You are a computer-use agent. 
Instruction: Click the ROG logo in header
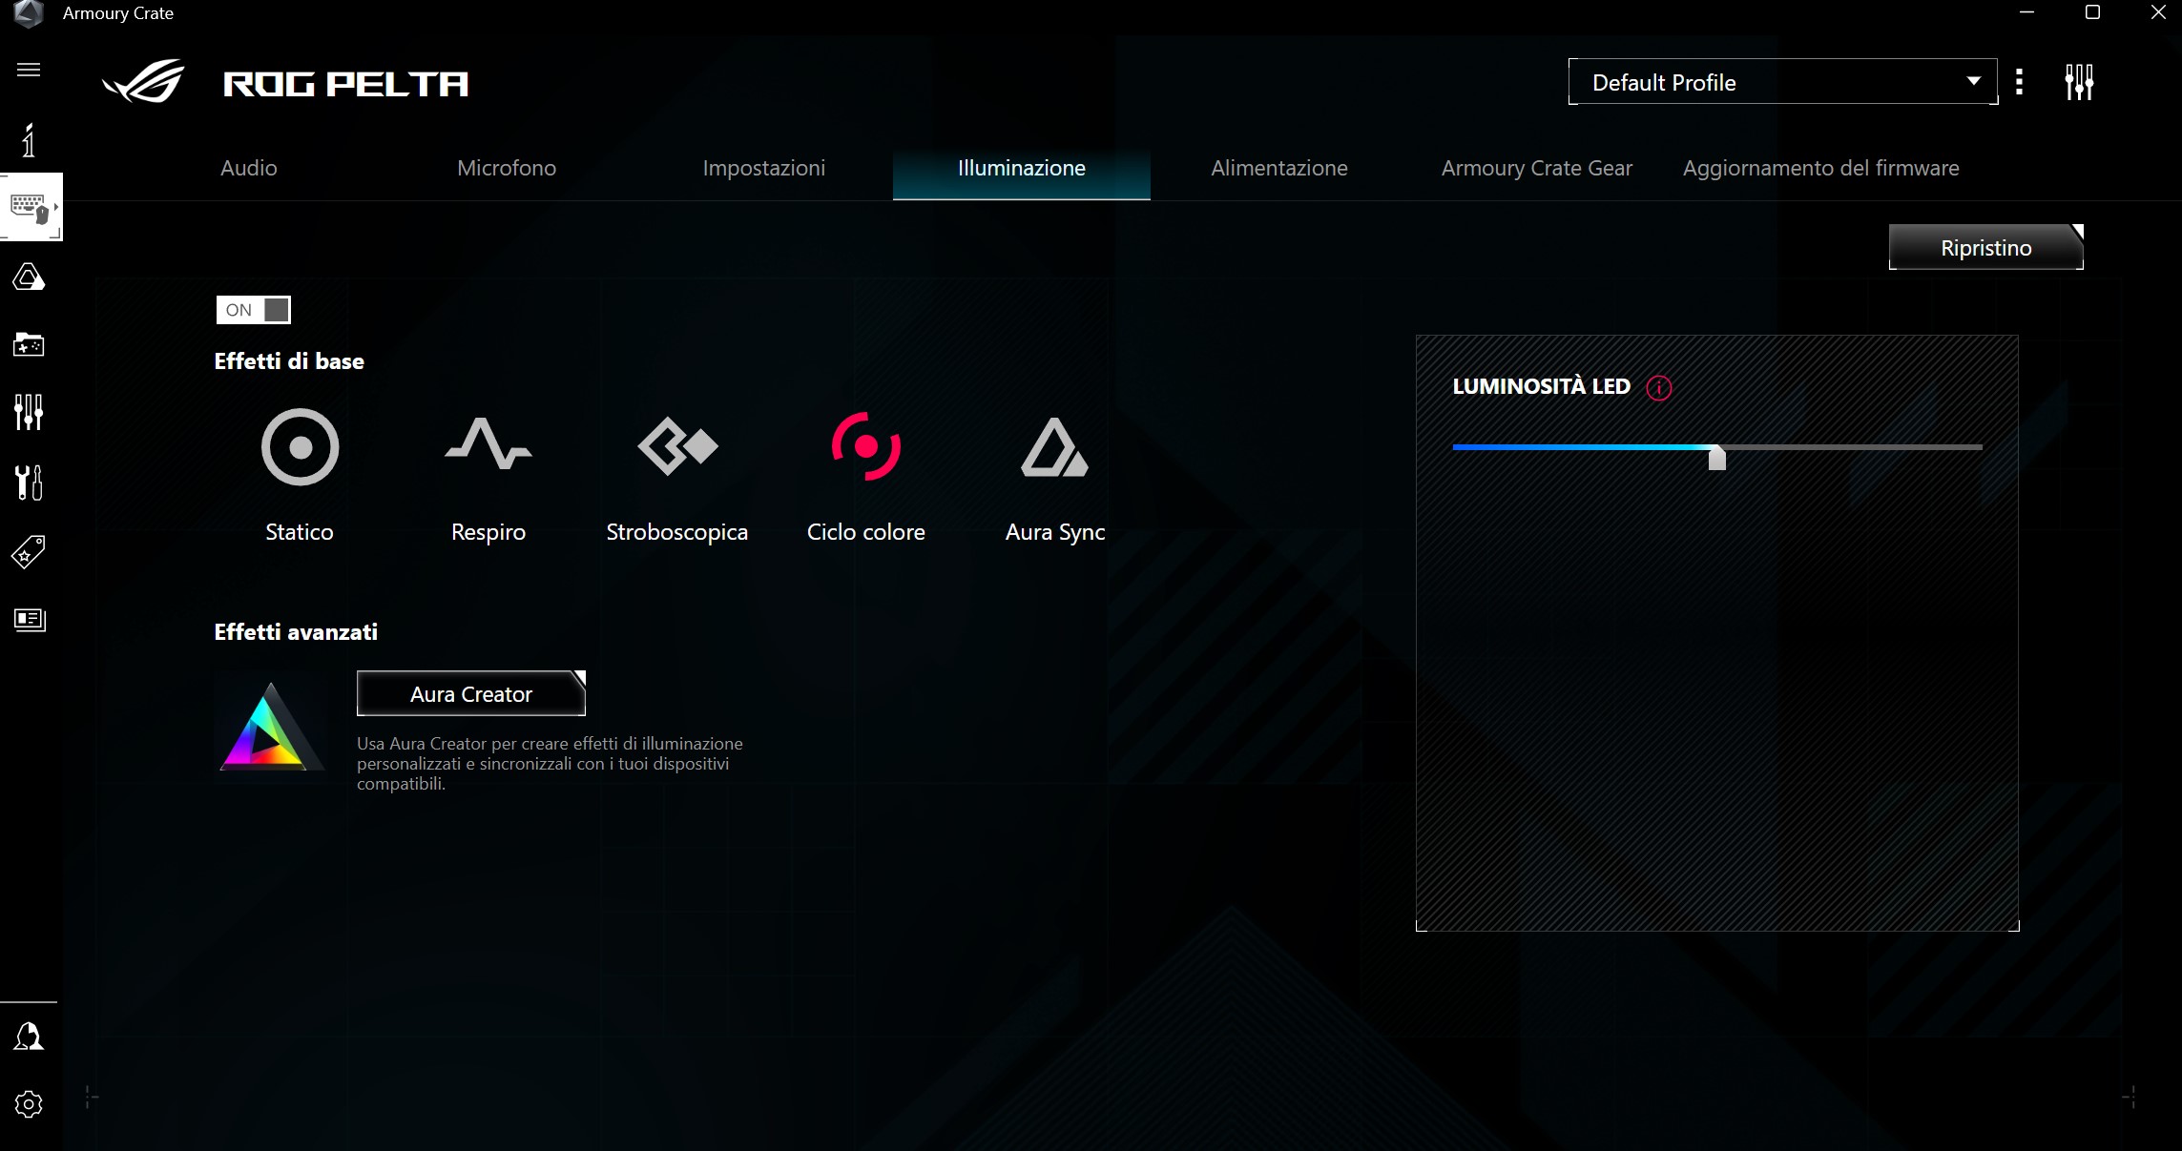(143, 82)
